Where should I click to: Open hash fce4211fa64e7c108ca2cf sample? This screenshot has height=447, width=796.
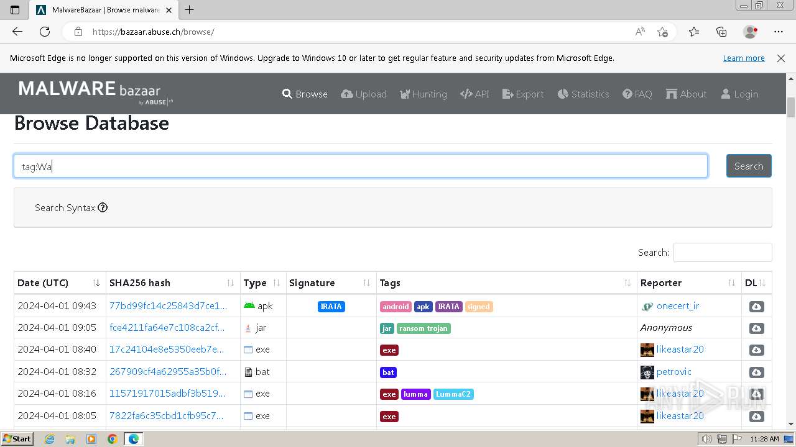point(167,328)
